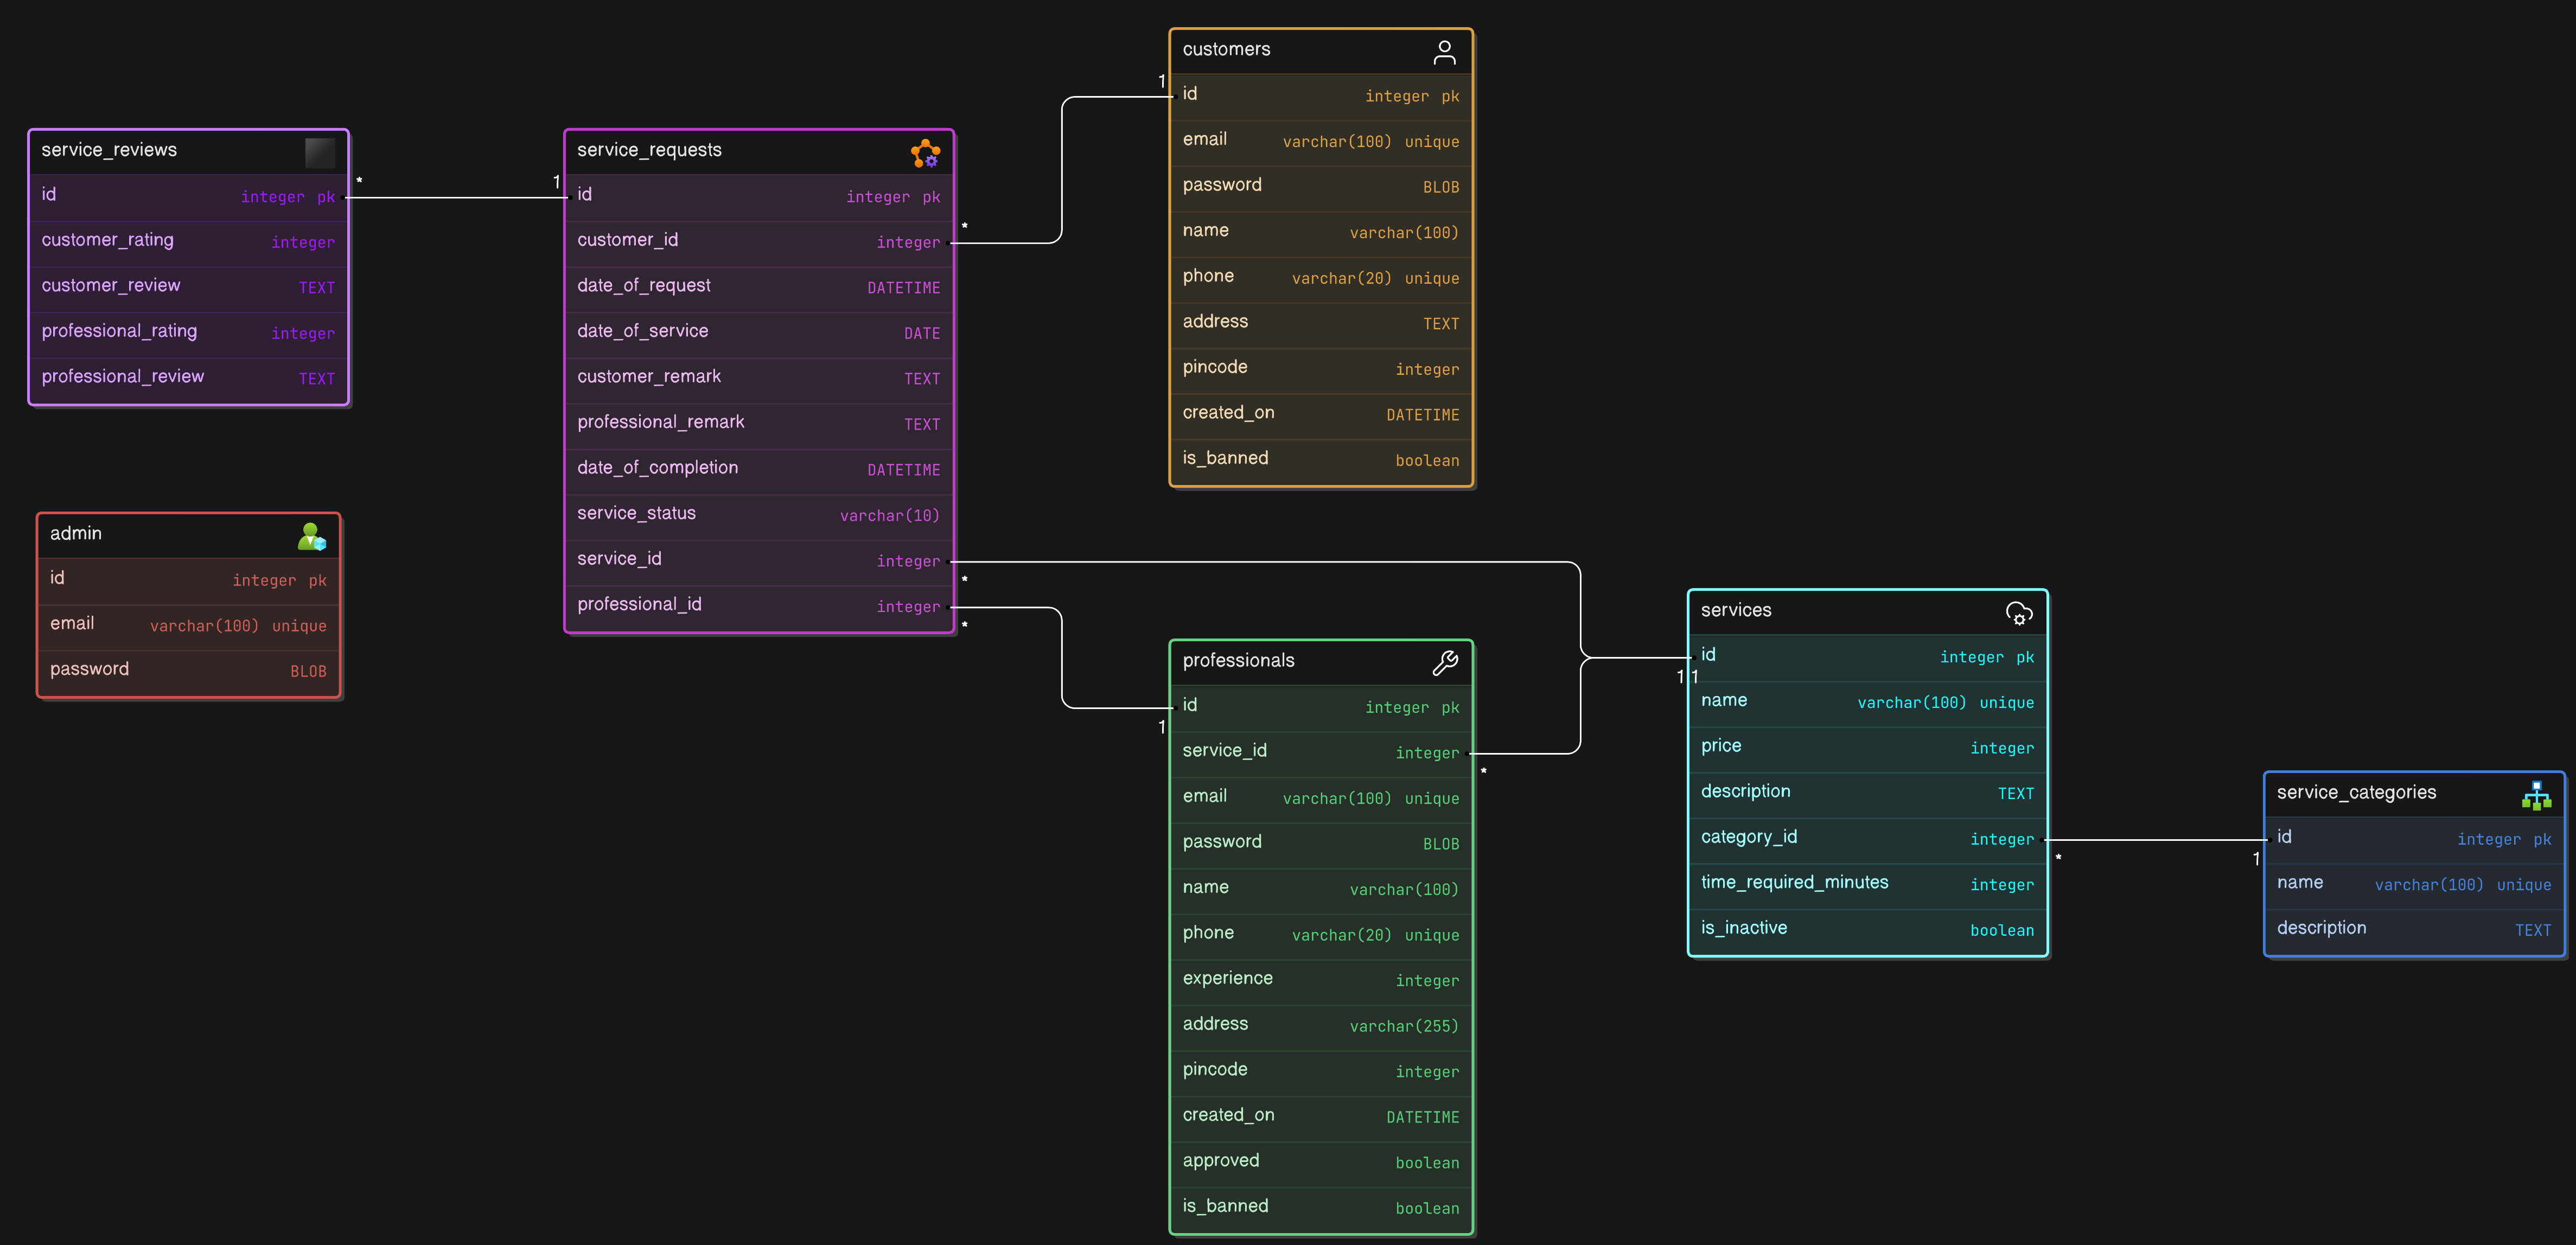Select the email field in the admin table
The image size is (2576, 1245).
tap(187, 623)
